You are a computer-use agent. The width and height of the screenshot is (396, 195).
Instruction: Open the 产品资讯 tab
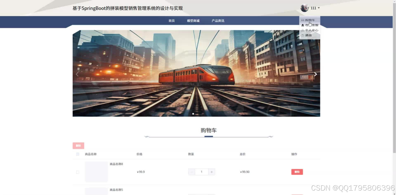218,21
